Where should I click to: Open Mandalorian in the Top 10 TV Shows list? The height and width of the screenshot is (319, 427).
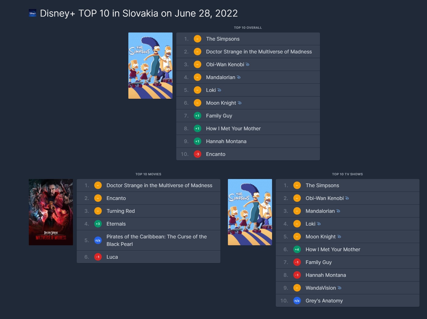coord(320,211)
